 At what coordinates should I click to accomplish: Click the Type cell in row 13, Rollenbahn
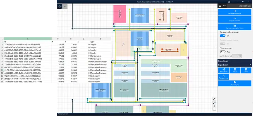coord(101,76)
